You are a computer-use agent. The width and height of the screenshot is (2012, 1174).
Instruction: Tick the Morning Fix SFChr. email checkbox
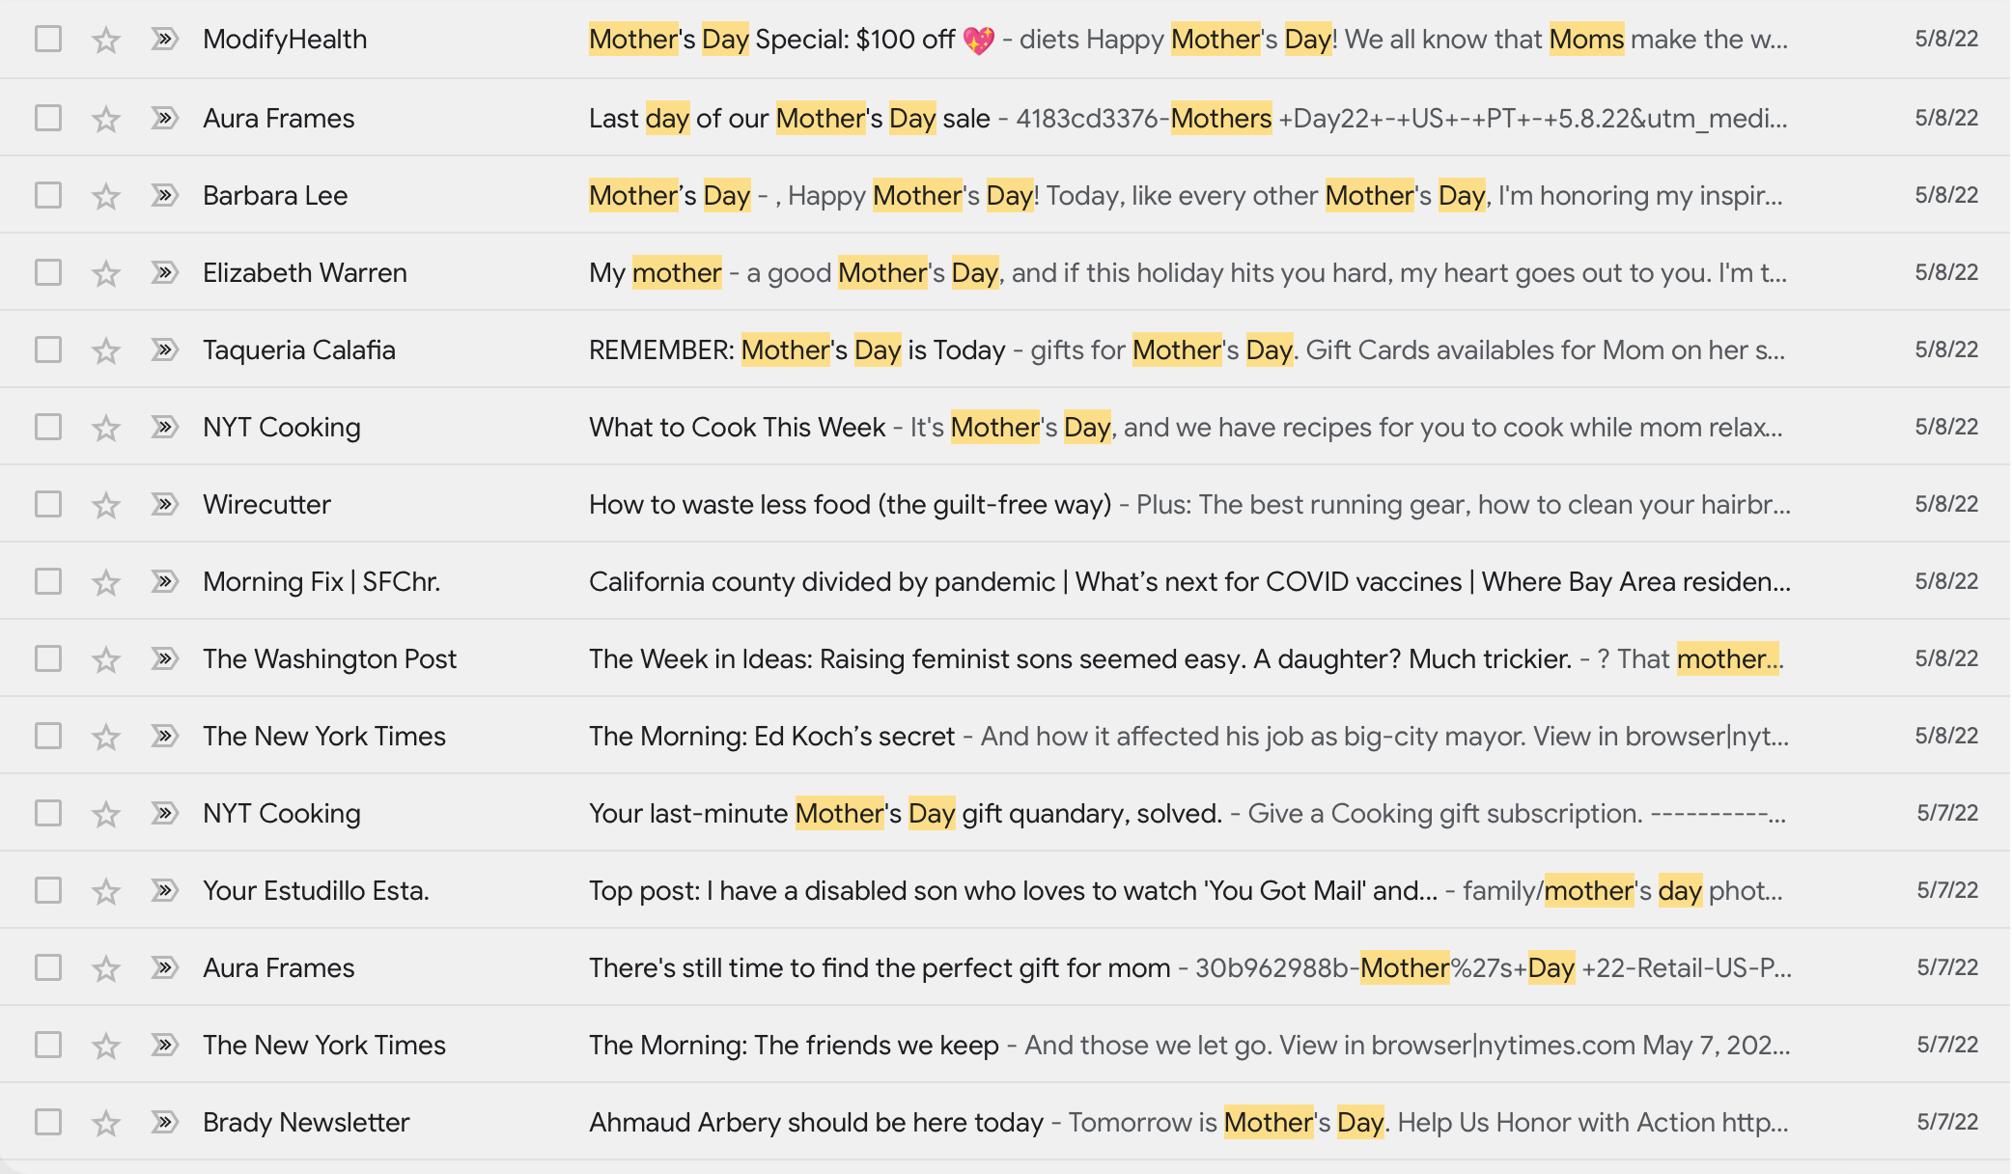tap(48, 581)
